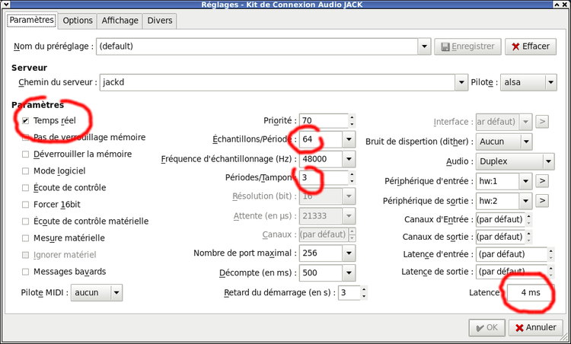Click the Annuler cancel button

tap(536, 328)
